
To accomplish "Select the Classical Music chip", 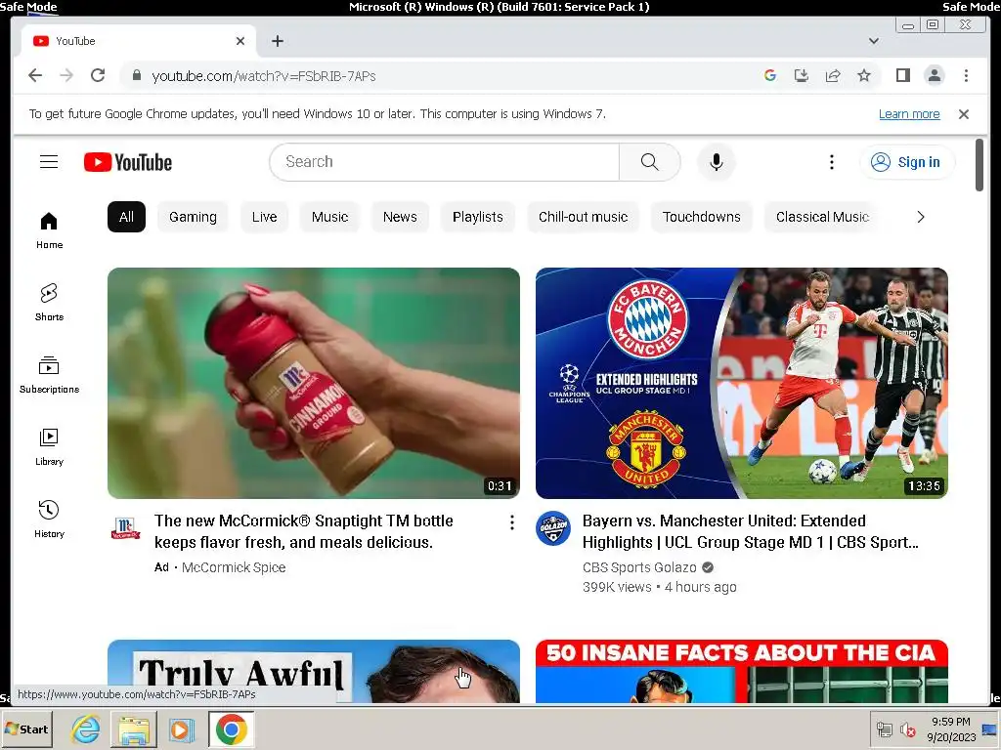I will 822,217.
